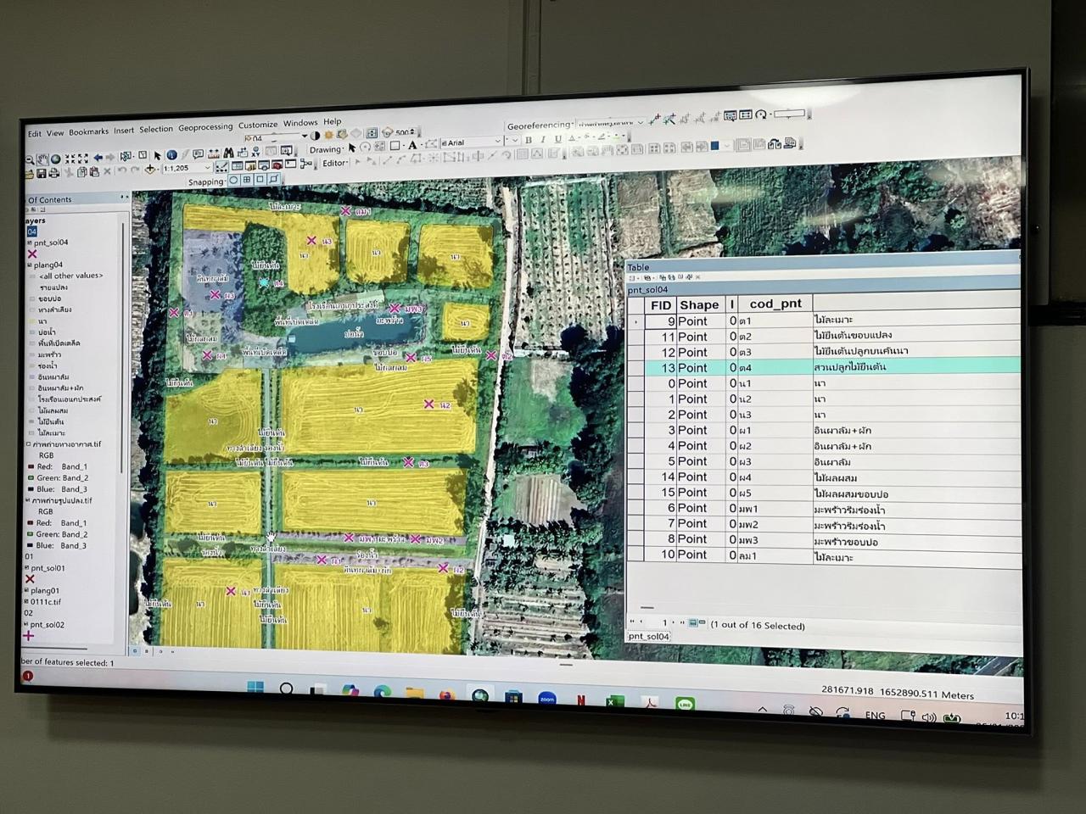Open the Arial font dropdown
Image resolution: width=1086 pixels, height=814 pixels.
point(499,141)
